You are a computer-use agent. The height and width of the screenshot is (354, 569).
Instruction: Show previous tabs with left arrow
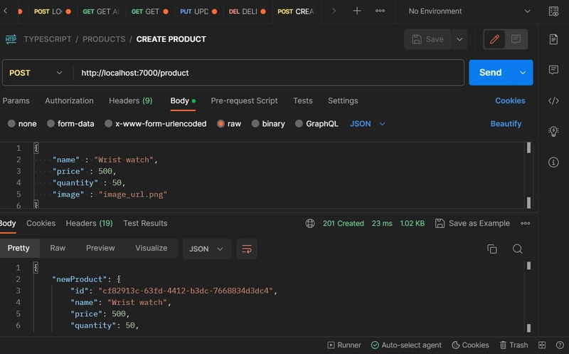pos(6,11)
